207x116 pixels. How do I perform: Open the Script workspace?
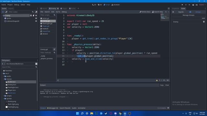(x=107, y=5)
